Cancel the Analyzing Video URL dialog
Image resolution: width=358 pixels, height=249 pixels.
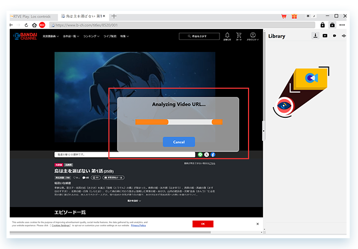(179, 142)
